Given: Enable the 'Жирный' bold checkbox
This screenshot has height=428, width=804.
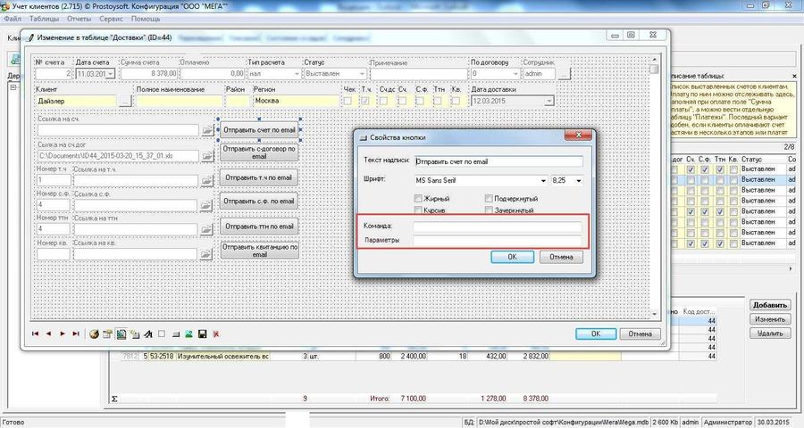Looking at the screenshot, I should click(x=418, y=199).
